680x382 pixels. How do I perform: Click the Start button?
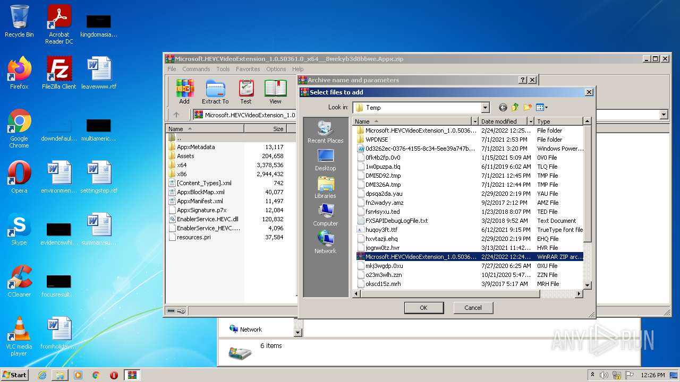coord(15,375)
